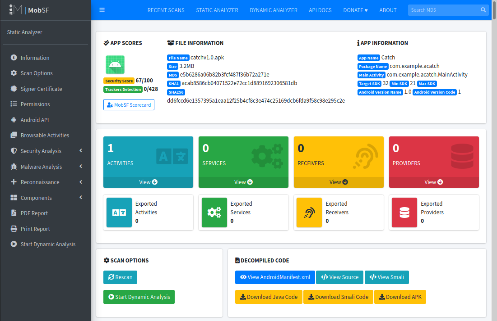Click the View Smali button

[387, 277]
